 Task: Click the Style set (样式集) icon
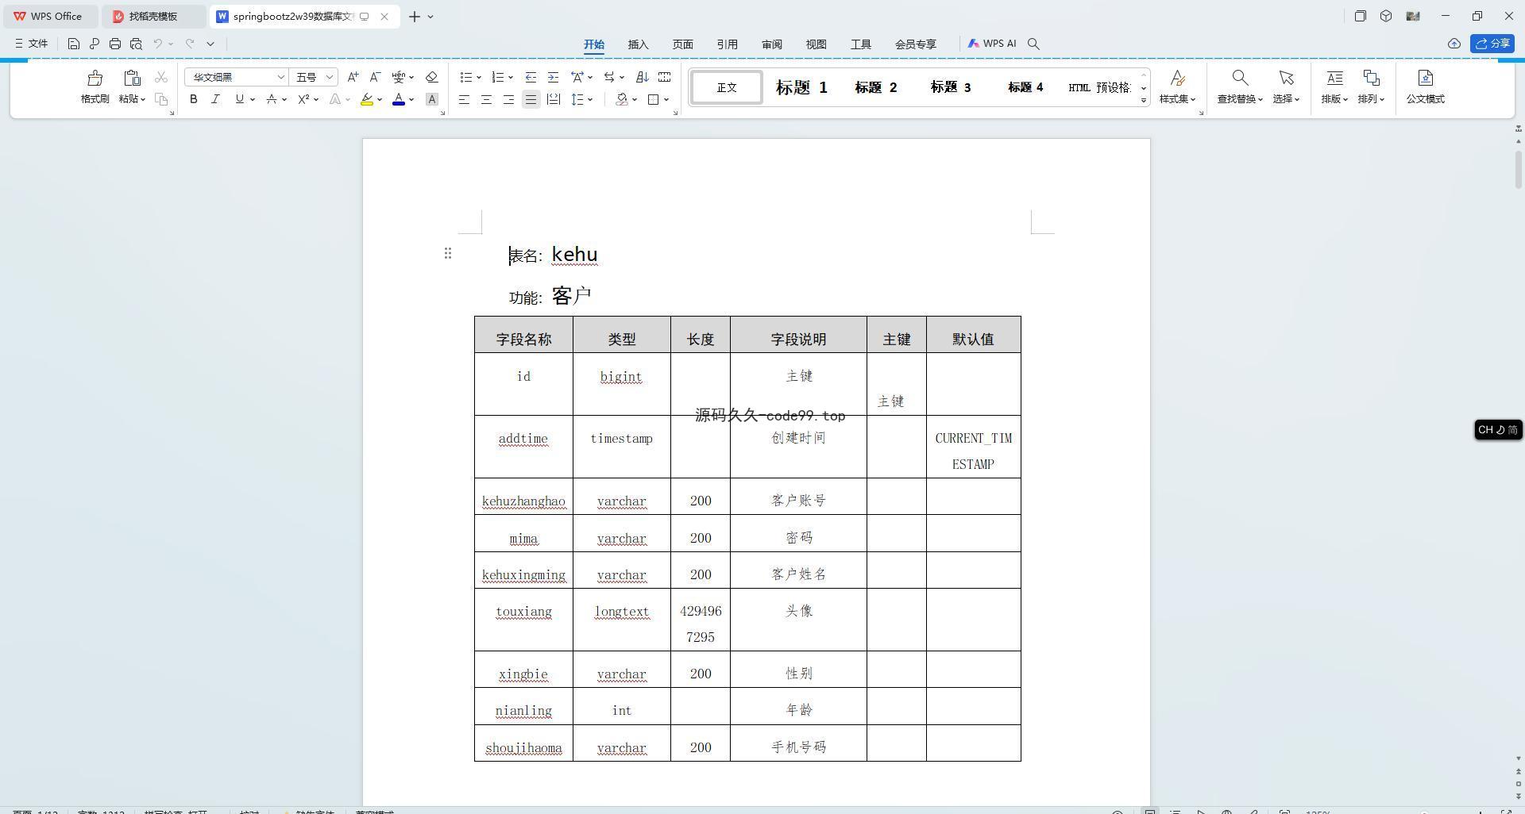[x=1177, y=78]
